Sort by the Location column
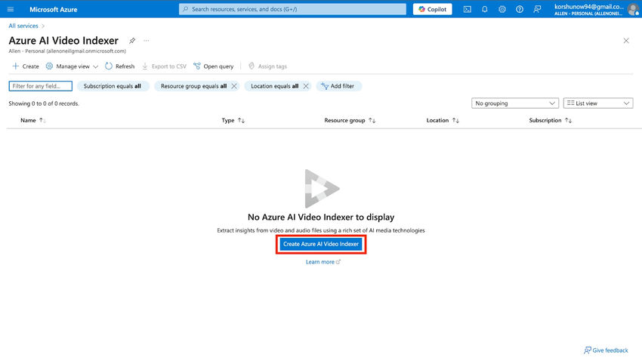The image size is (642, 364). pos(443,120)
